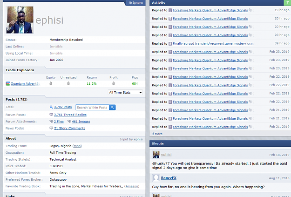
Task: Click the EURUSD pairs traded value
Action: pos(56,166)
